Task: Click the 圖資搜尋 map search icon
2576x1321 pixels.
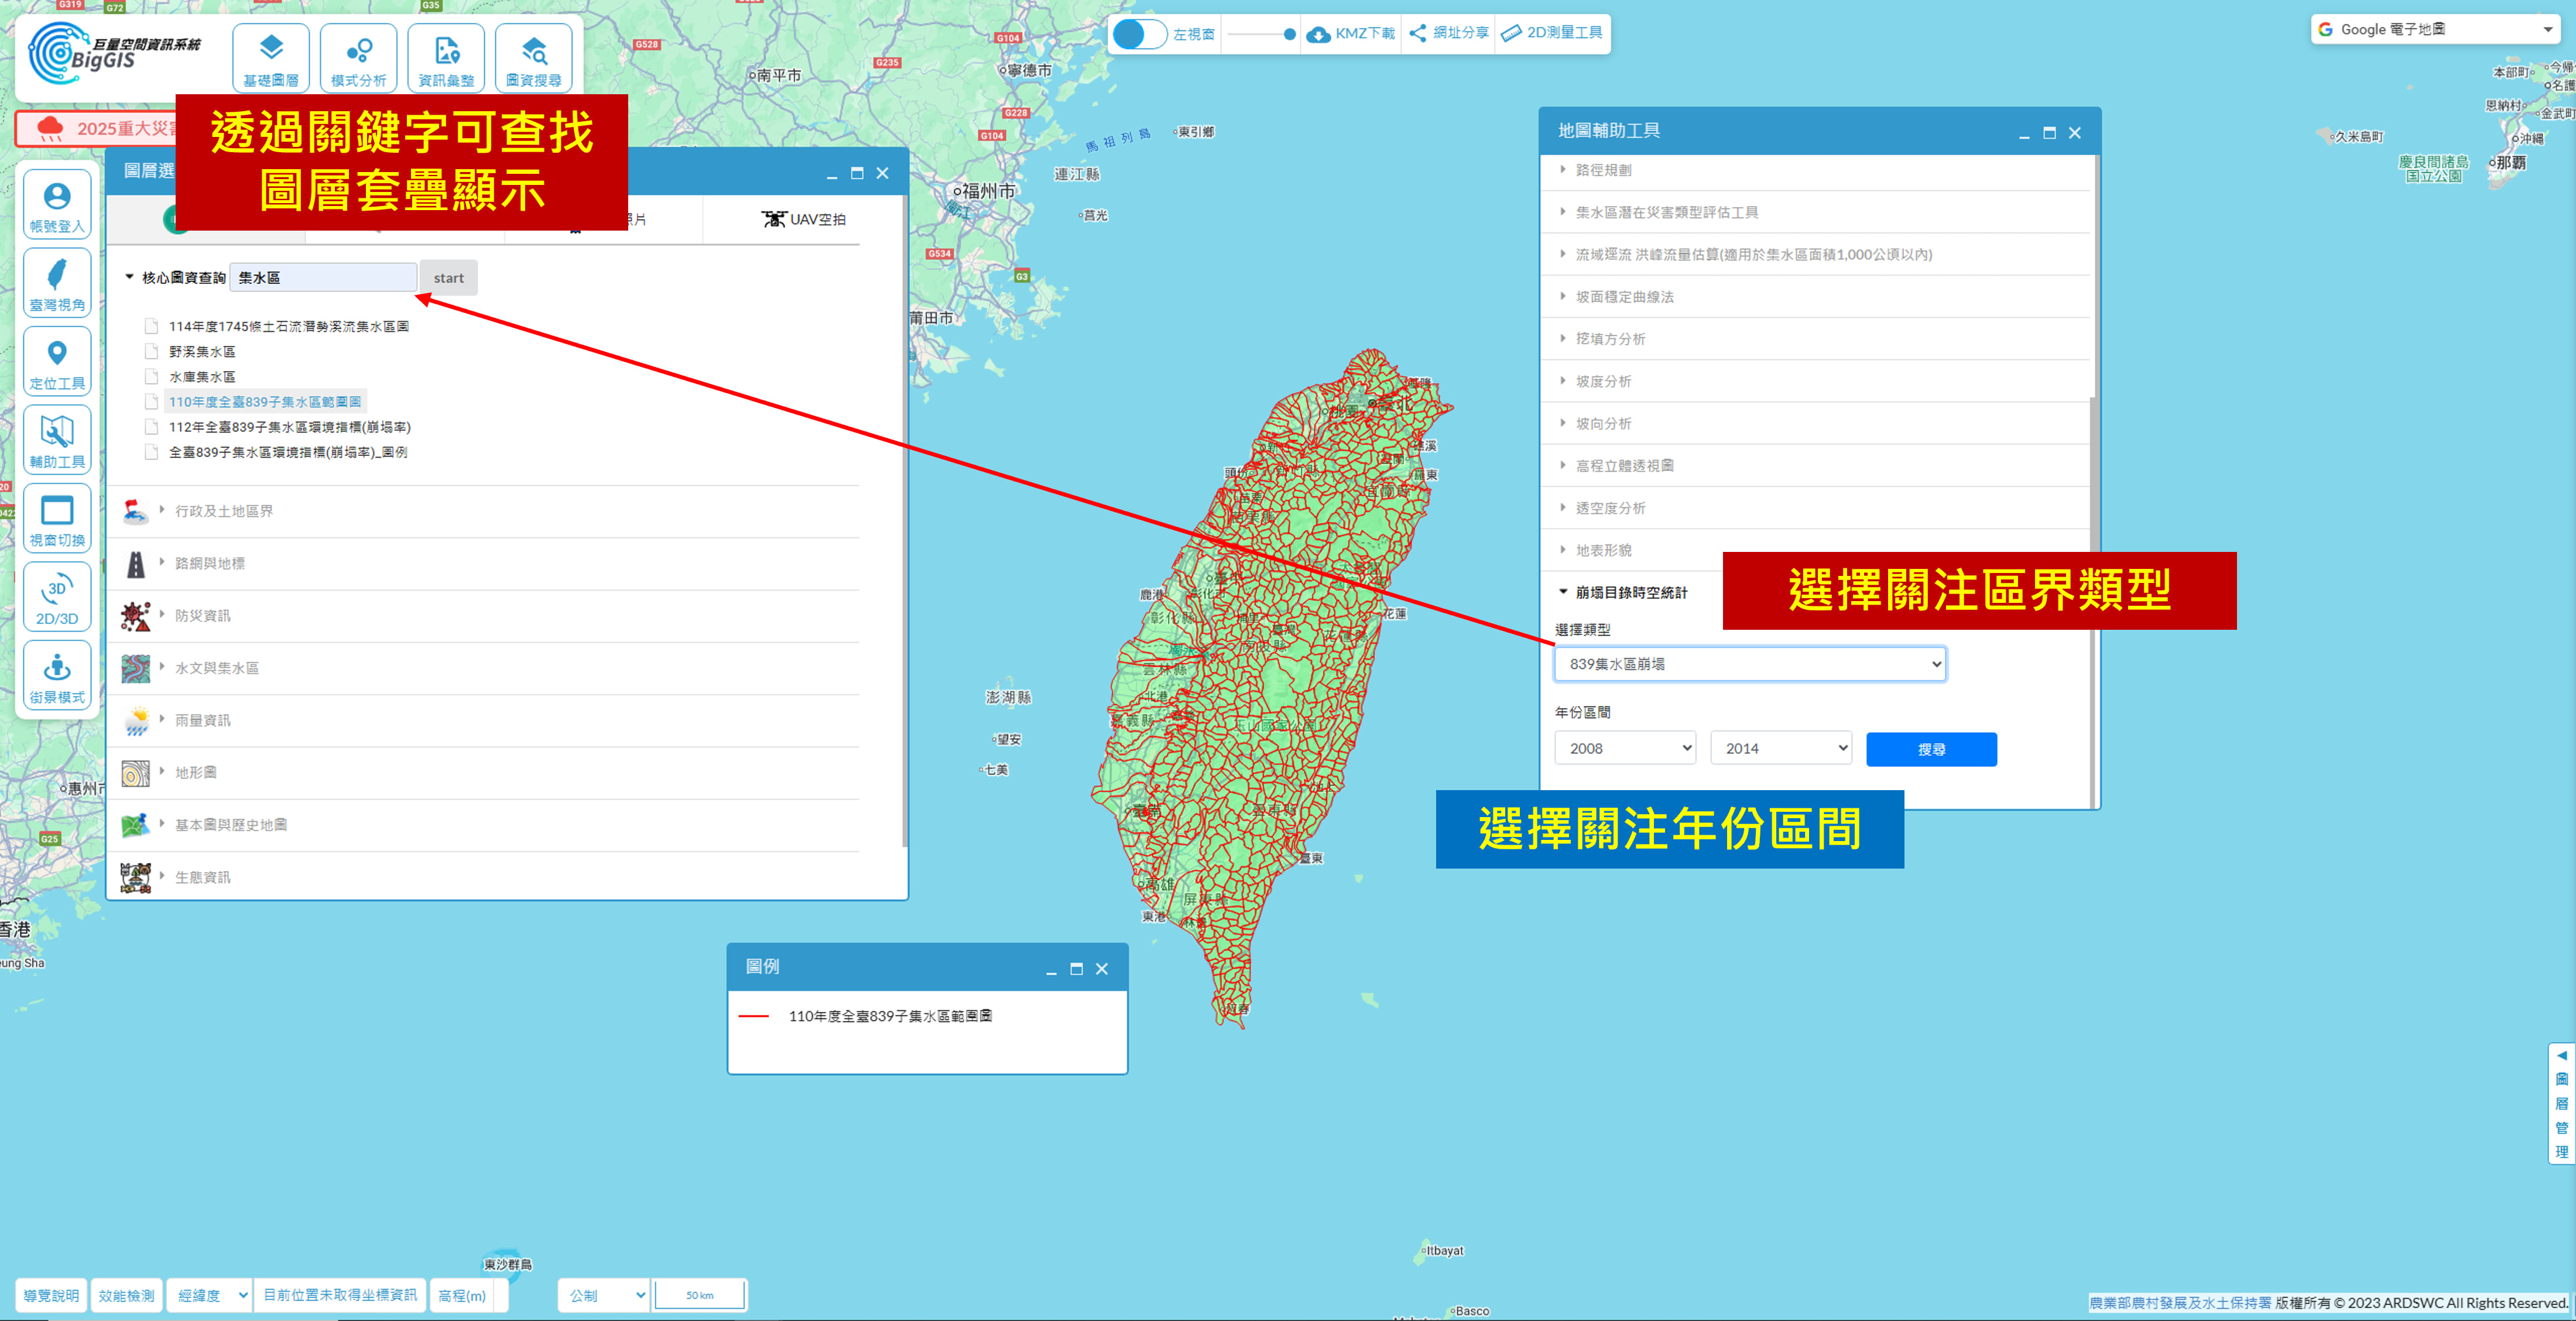Action: [533, 58]
